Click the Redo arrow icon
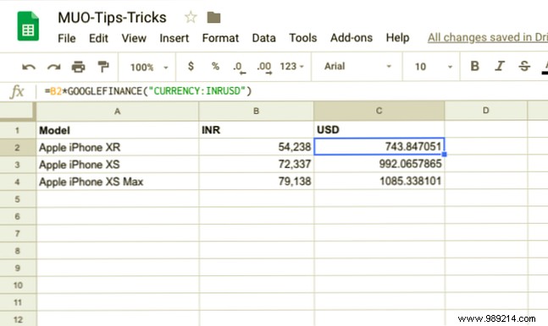This screenshot has width=548, height=326. 54,67
